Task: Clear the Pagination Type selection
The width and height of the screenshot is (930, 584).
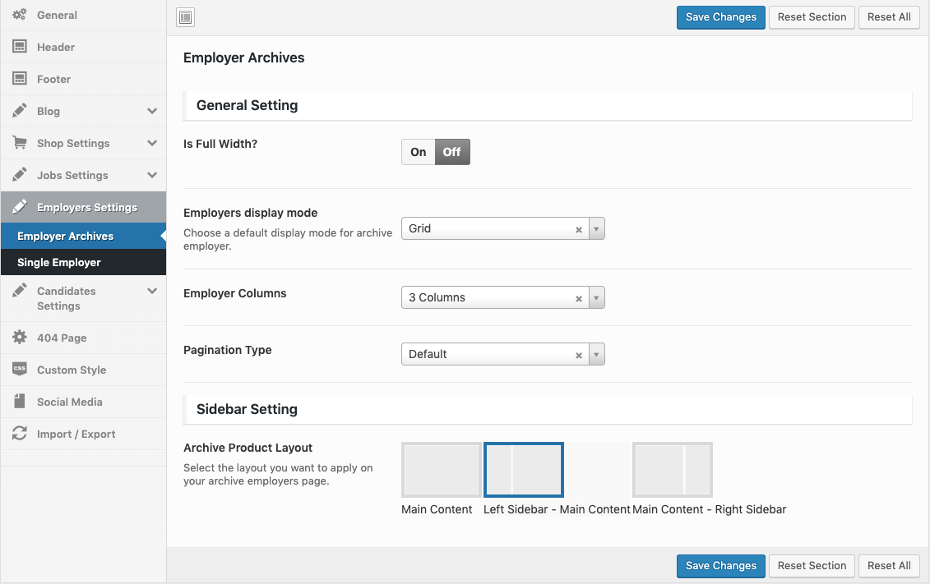Action: coord(579,356)
